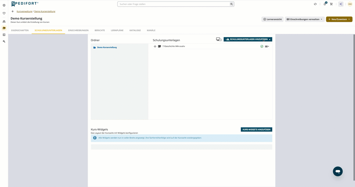This screenshot has width=355, height=187.
Task: Open the chat support bubble
Action: (338, 171)
